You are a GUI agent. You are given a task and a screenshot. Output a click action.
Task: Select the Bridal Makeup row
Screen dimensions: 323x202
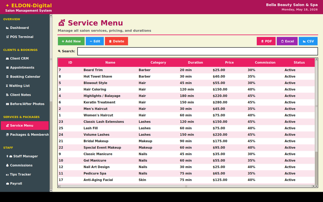[x=186, y=141]
